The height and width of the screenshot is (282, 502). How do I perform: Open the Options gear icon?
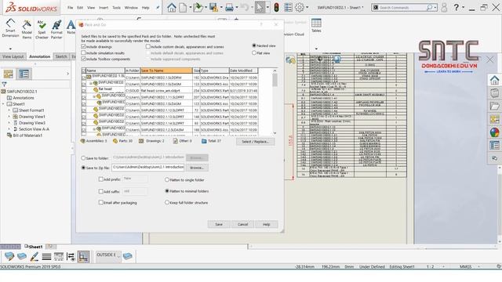[300, 7]
